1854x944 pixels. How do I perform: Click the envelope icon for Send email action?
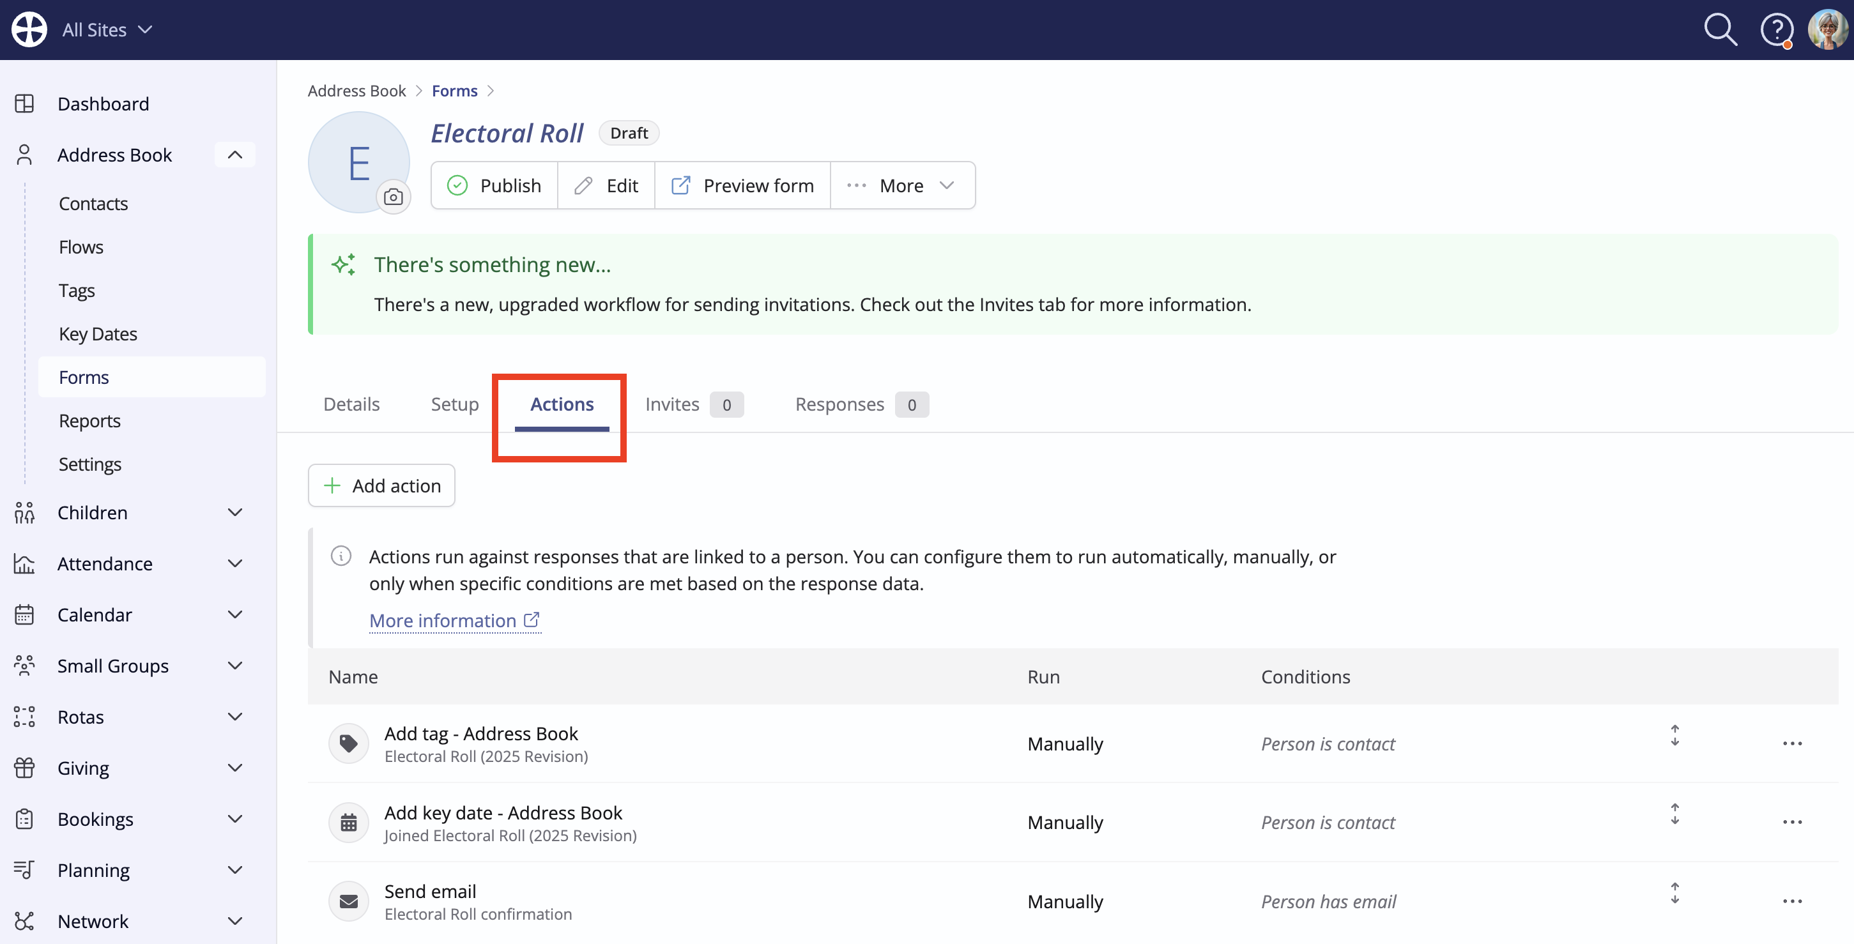click(348, 901)
